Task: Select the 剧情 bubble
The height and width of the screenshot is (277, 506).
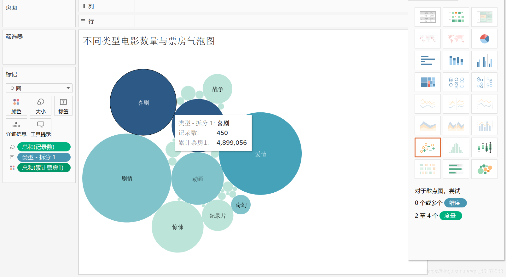Action: pos(127,178)
